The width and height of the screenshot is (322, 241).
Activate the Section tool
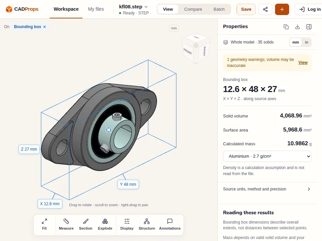click(x=86, y=224)
